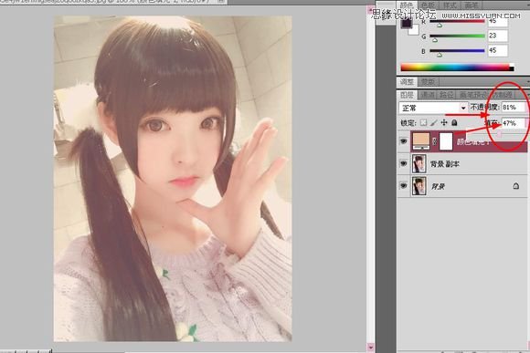
Task: Toggle lock position move icon
Action: 444,123
